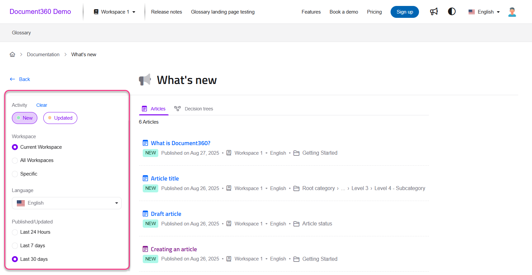Go to Documentation in breadcrumb

point(43,55)
